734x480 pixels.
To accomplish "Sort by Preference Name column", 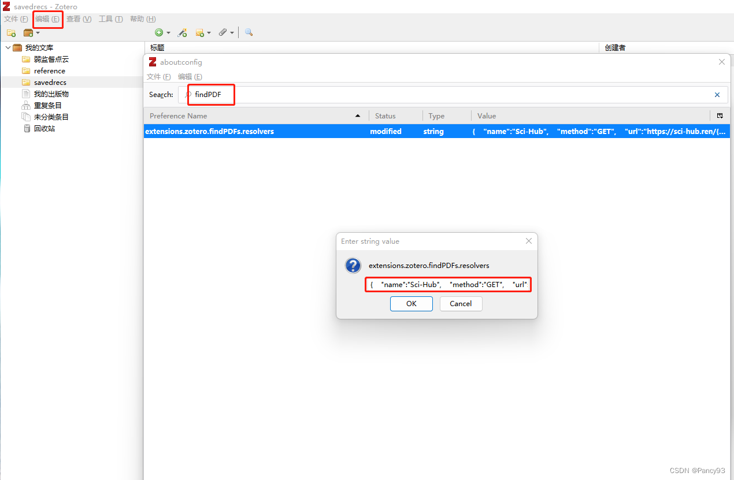I will click(256, 116).
